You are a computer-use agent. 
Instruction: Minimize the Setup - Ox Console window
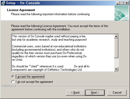[x=118, y=3]
